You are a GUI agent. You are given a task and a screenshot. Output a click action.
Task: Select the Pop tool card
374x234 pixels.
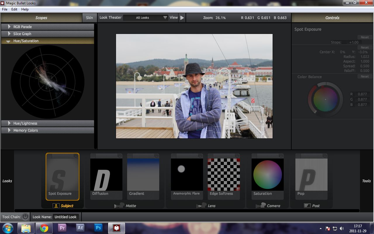[311, 177]
